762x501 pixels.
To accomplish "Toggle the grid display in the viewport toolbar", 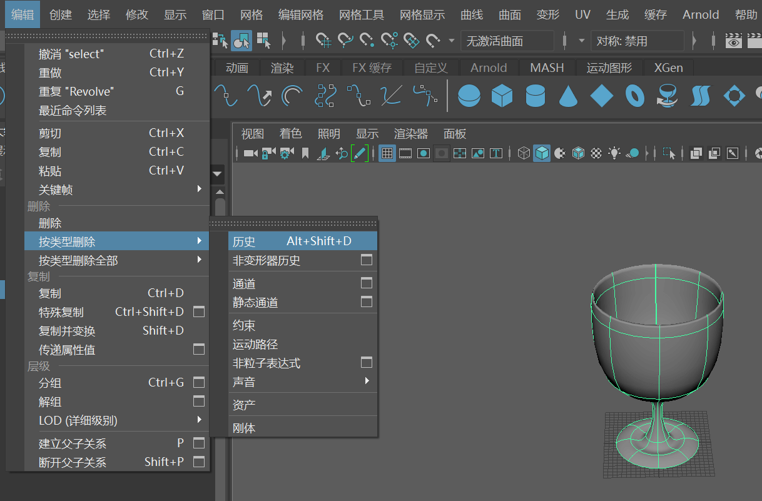I will [x=387, y=153].
